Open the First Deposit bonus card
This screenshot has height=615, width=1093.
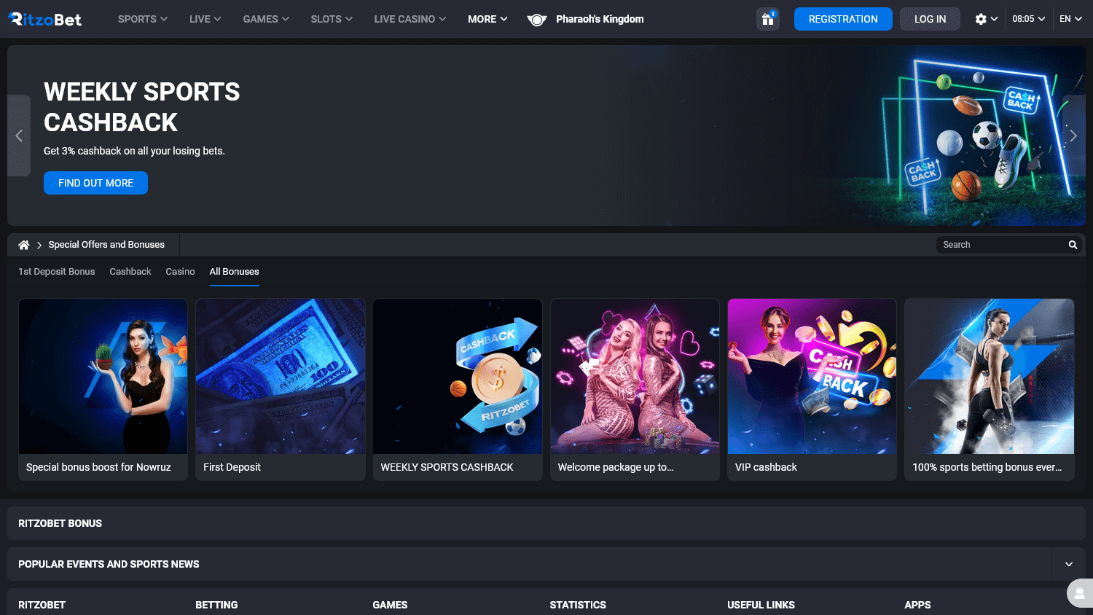(x=281, y=390)
